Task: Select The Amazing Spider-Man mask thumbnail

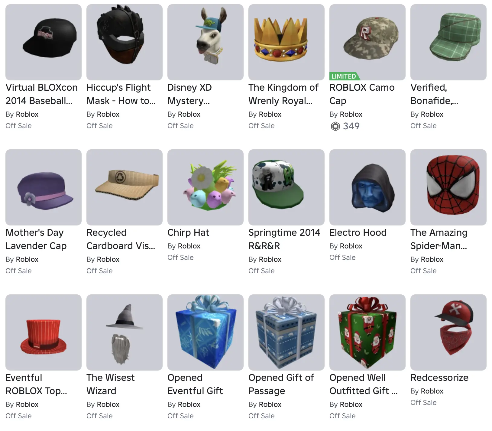Action: (x=448, y=187)
